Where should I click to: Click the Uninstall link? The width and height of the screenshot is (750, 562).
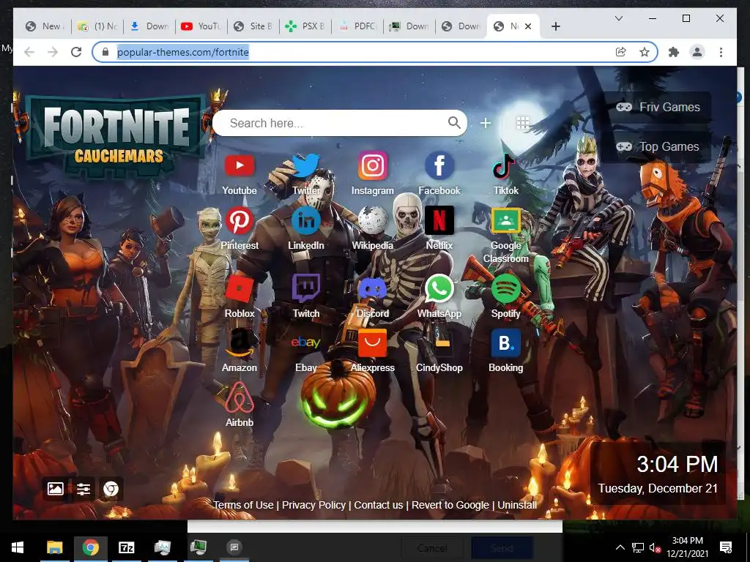(x=517, y=505)
